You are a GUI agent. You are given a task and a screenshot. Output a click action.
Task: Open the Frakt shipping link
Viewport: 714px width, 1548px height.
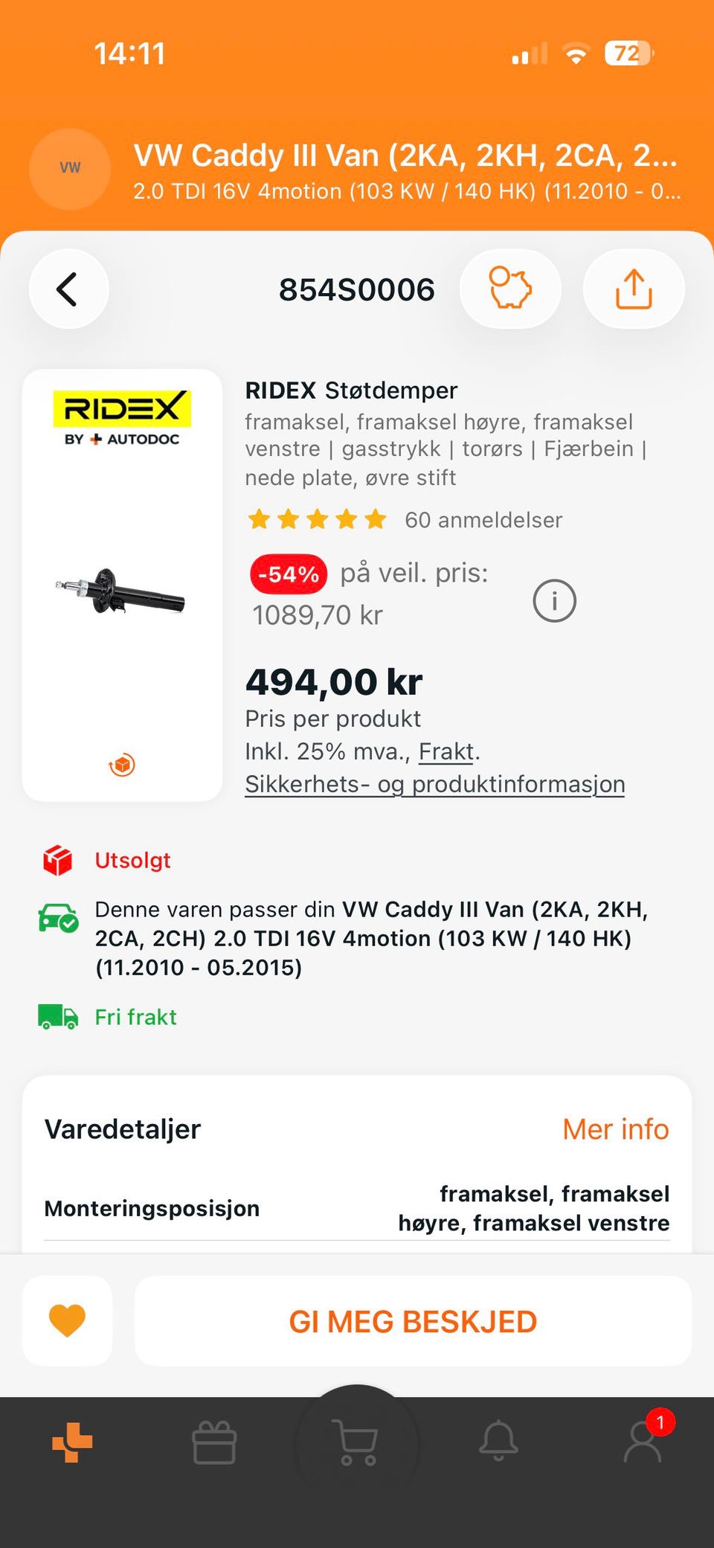[x=446, y=752]
